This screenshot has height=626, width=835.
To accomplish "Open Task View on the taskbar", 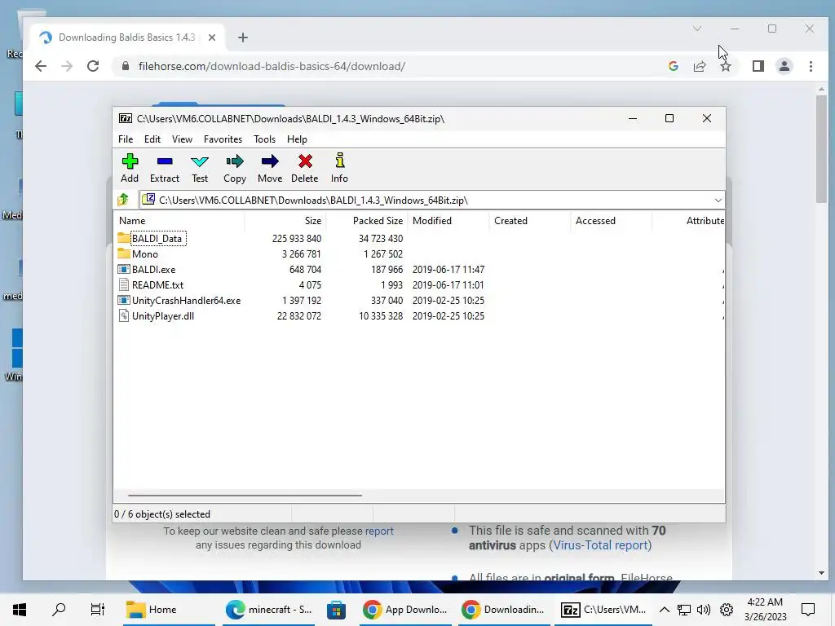I will 98,610.
